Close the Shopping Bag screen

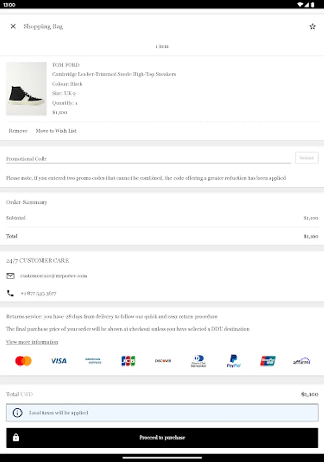tap(13, 26)
